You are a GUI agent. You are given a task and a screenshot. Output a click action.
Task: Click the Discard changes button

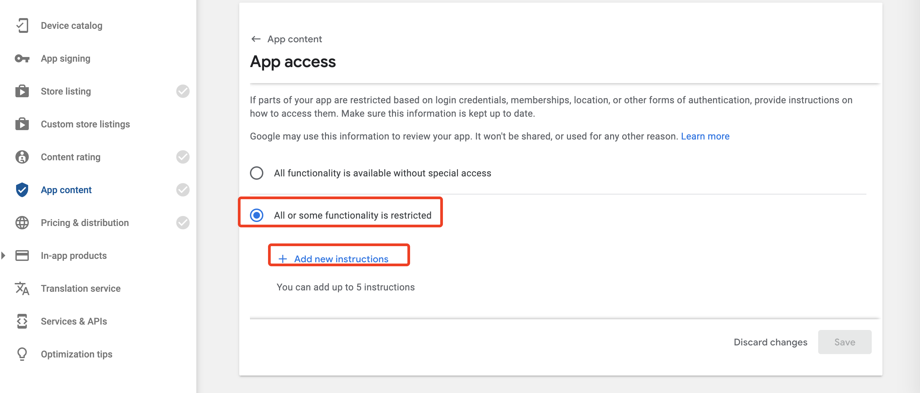tap(770, 342)
